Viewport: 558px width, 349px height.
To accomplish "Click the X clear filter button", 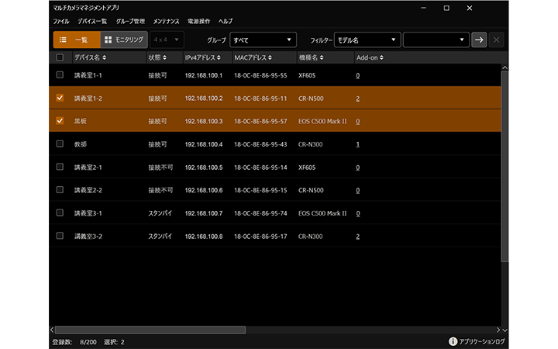I will [x=497, y=40].
